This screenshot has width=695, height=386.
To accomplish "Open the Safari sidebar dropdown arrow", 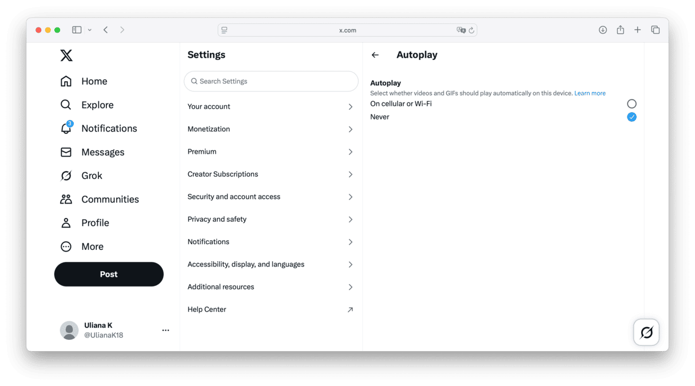I will 90,30.
